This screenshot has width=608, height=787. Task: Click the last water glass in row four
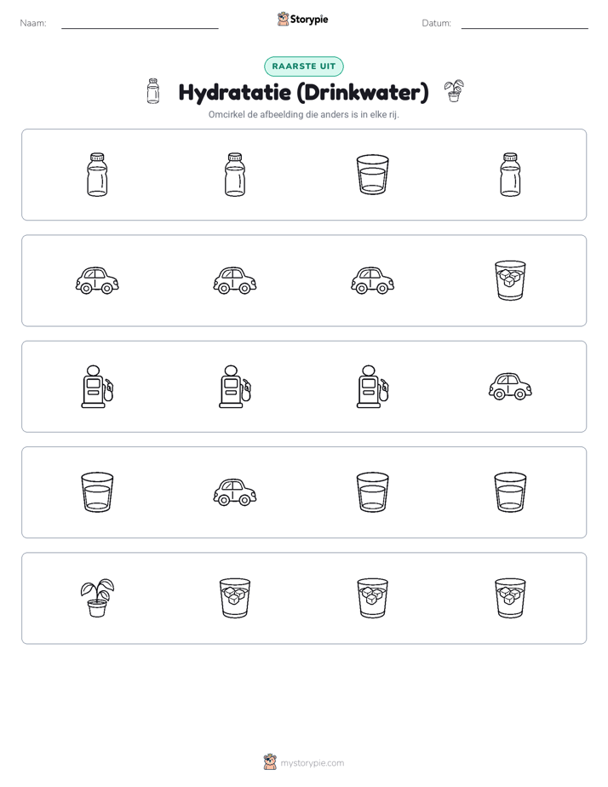[x=510, y=492]
